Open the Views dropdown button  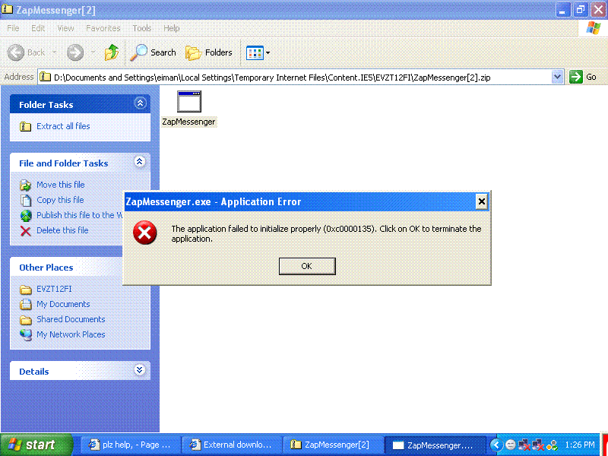tap(258, 52)
